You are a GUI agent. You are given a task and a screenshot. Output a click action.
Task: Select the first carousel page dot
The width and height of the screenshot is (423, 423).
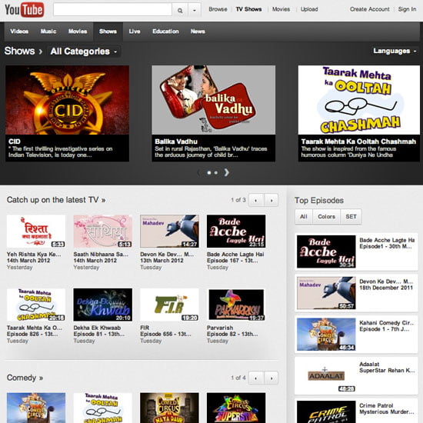pos(208,172)
